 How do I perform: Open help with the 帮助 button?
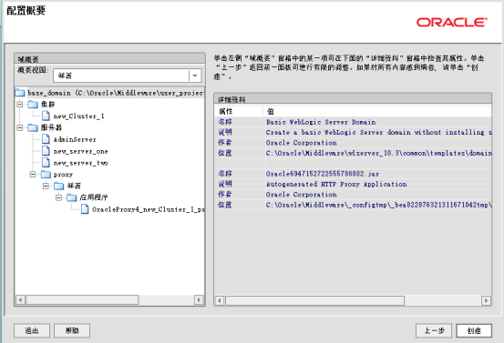tap(72, 330)
